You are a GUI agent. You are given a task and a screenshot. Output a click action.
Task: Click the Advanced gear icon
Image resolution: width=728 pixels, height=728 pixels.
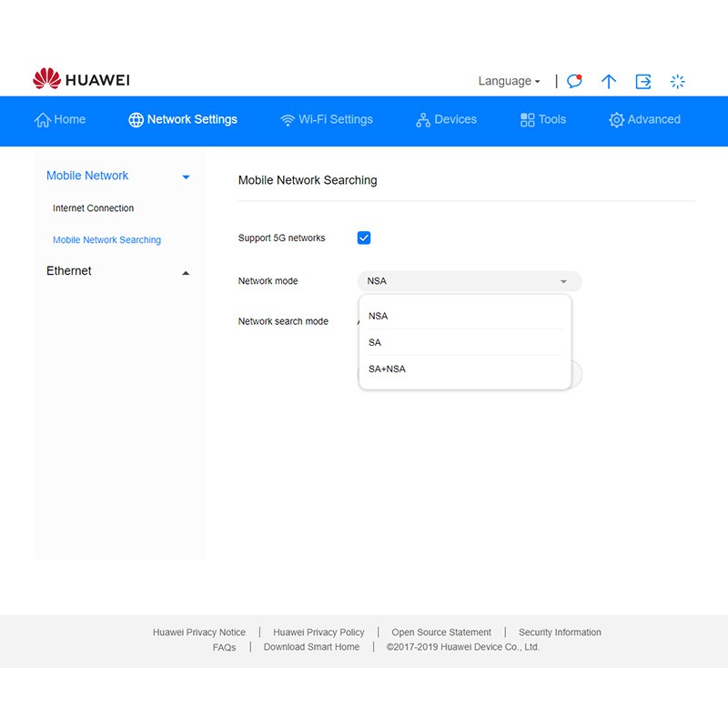pos(616,120)
